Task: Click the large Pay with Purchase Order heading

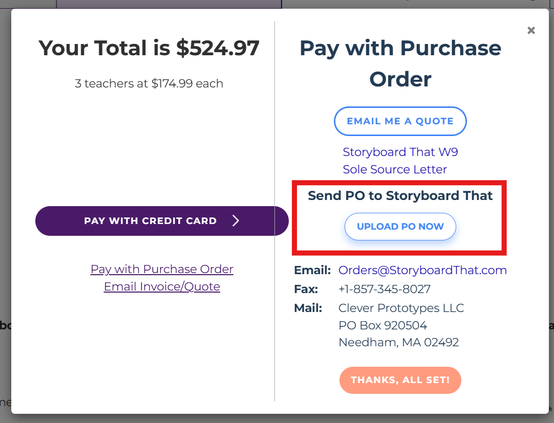Action: pos(400,63)
